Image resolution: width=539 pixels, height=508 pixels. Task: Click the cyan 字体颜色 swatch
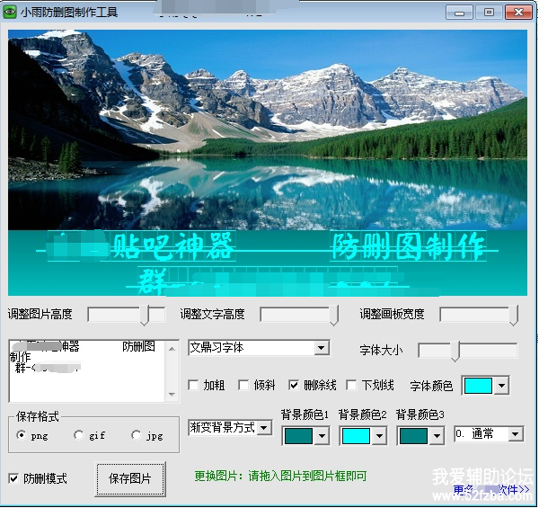tap(478, 386)
